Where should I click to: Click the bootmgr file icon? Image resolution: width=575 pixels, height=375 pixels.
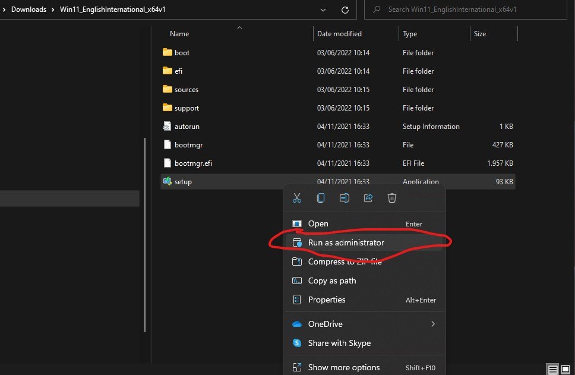pyautogui.click(x=168, y=144)
